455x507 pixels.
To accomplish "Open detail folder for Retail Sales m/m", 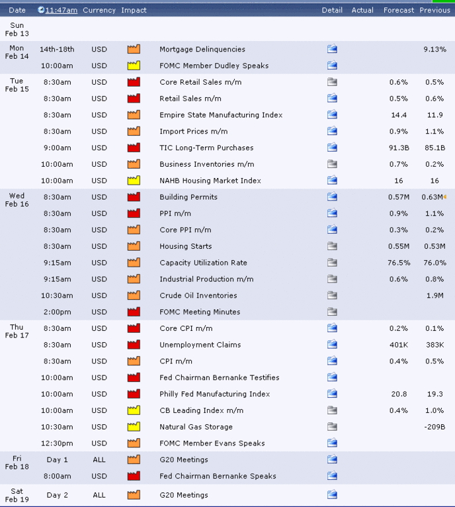I will pos(332,98).
